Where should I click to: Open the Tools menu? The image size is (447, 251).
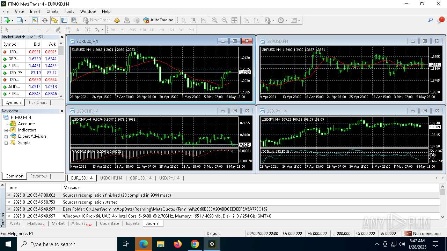point(69,11)
